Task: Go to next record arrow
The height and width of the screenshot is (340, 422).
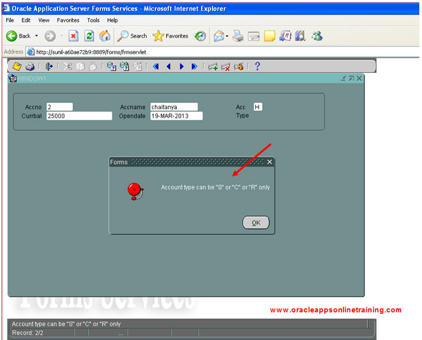Action: [x=182, y=66]
